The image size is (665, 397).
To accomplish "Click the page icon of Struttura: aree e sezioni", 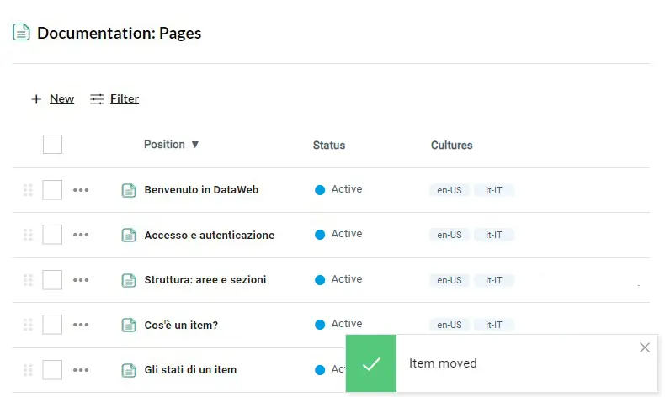I will coord(129,280).
